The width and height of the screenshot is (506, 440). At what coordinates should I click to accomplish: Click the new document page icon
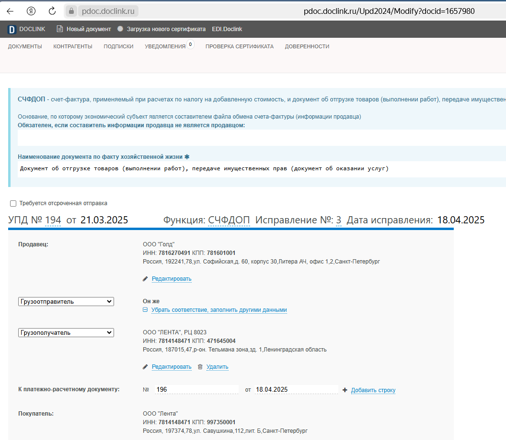tap(60, 29)
